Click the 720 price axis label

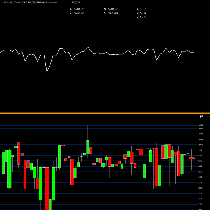200,204
